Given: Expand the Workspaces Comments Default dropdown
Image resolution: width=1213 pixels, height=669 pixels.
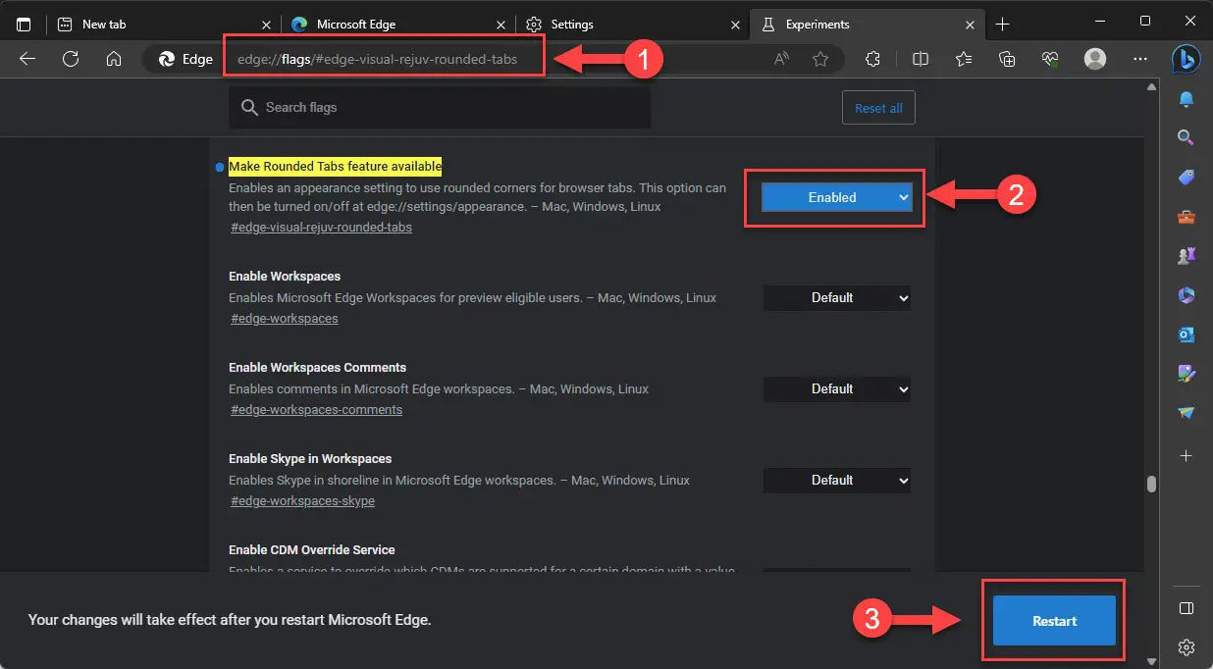Looking at the screenshot, I should click(837, 388).
